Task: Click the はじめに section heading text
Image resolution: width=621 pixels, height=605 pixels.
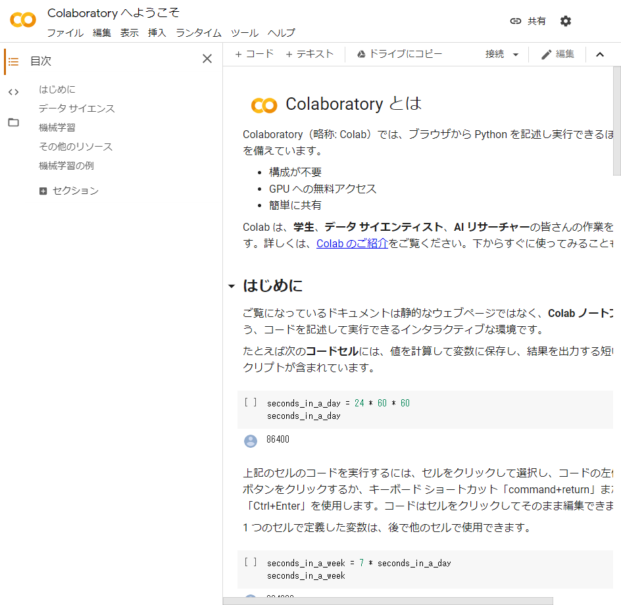Action: (x=272, y=286)
